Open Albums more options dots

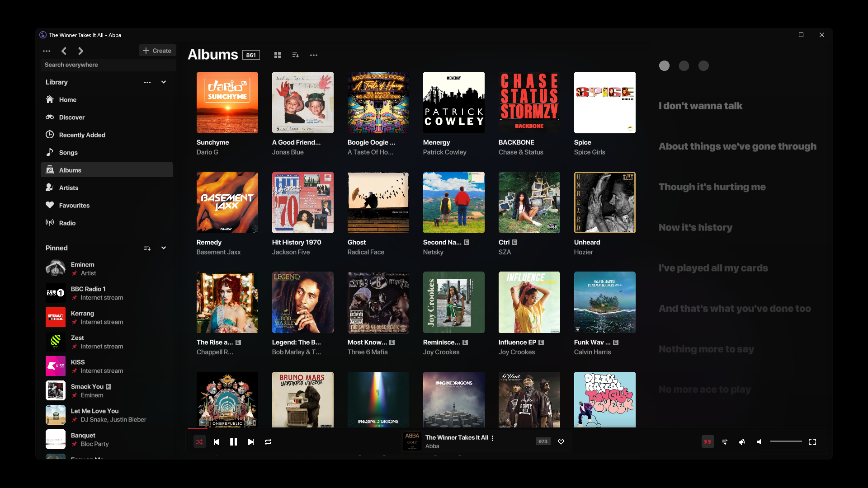(x=314, y=55)
